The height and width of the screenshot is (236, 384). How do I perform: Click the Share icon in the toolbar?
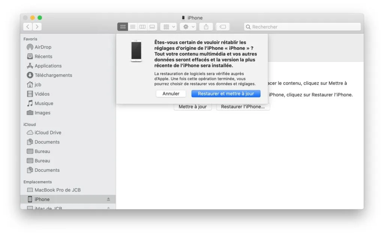[x=205, y=26]
